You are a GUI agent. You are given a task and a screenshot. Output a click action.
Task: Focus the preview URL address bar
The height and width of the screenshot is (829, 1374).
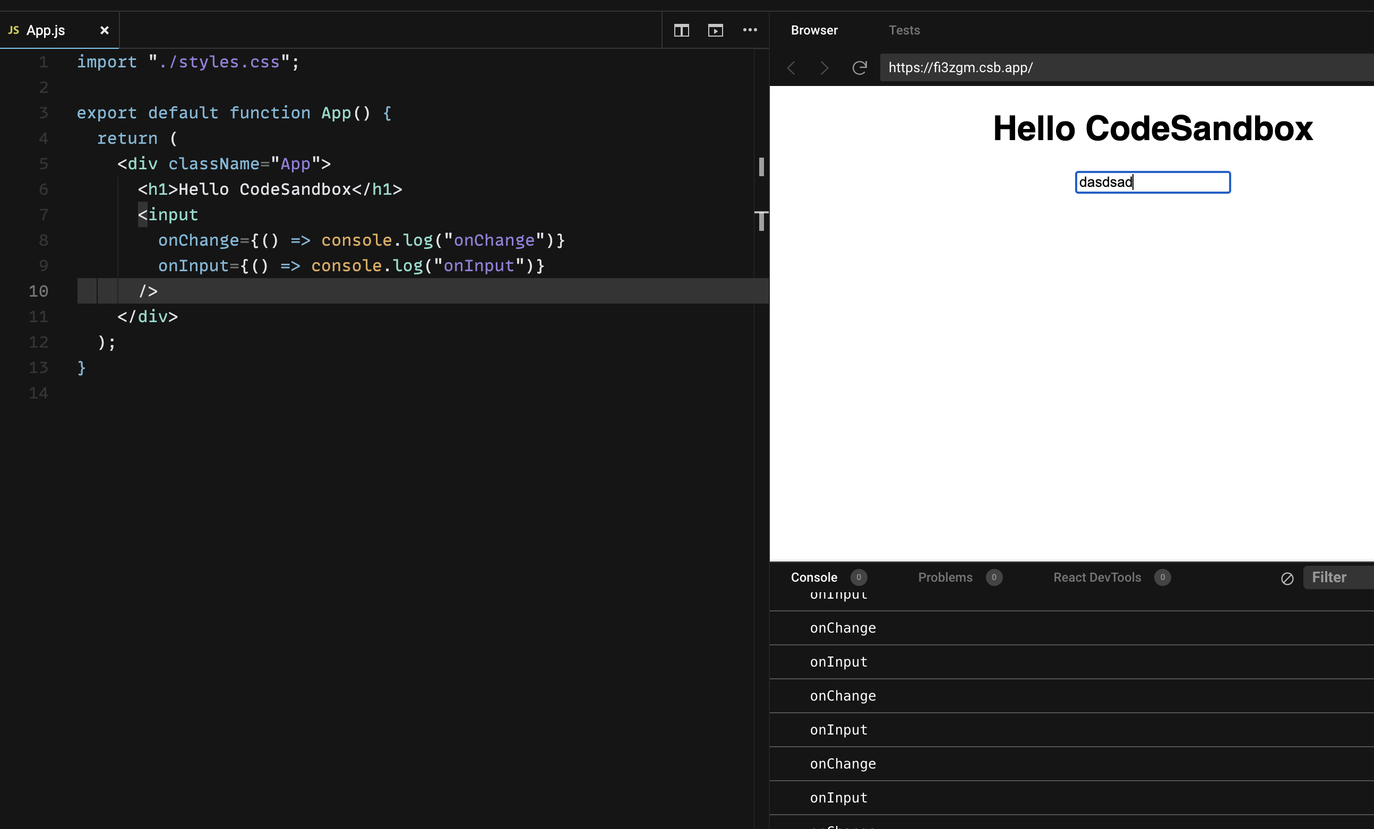[1127, 67]
